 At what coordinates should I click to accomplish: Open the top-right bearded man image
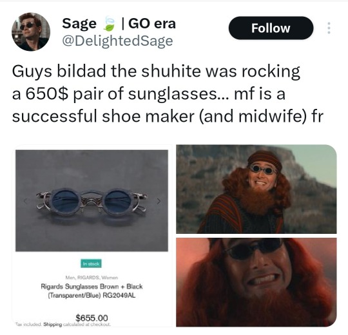(256, 189)
